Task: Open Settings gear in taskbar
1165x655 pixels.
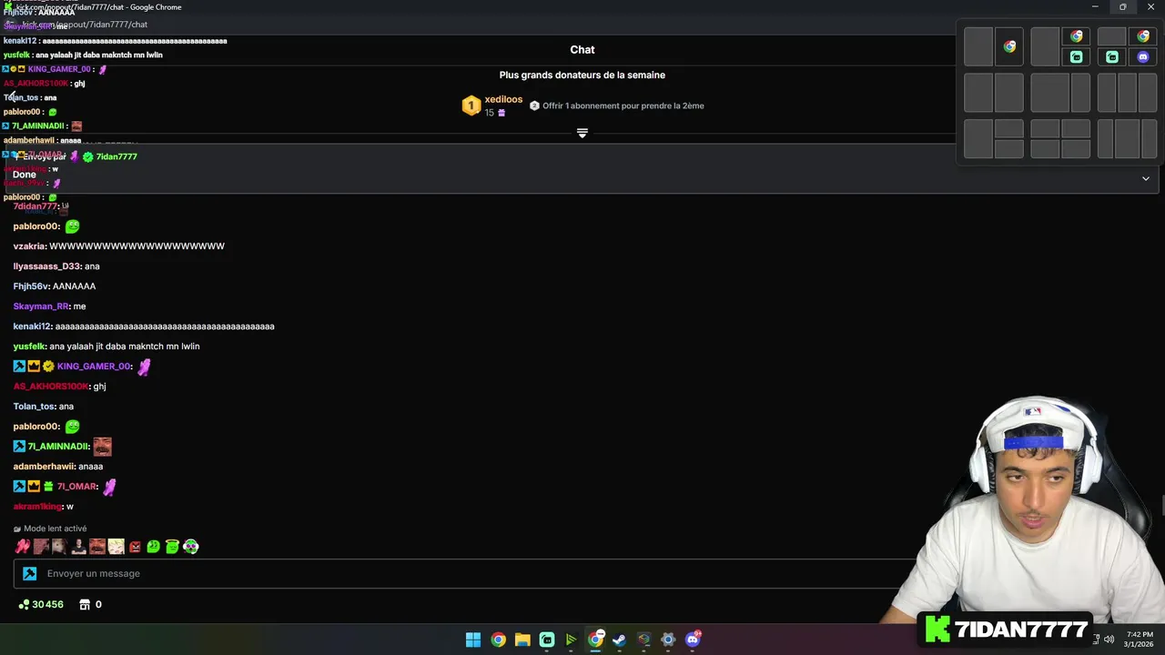Action: (x=668, y=640)
